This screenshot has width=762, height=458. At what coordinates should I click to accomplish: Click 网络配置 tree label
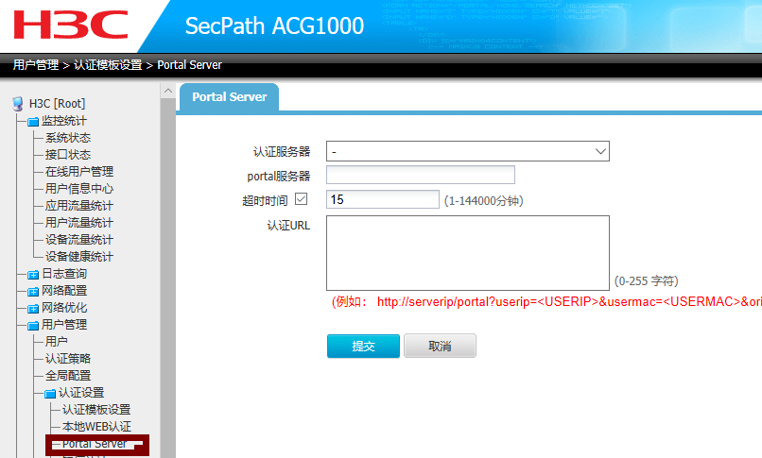click(64, 291)
